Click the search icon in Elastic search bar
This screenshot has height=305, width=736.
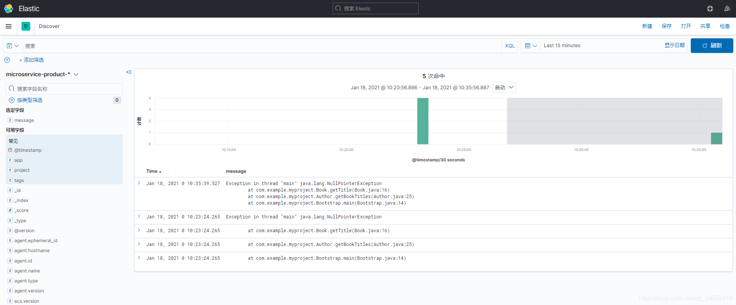338,8
